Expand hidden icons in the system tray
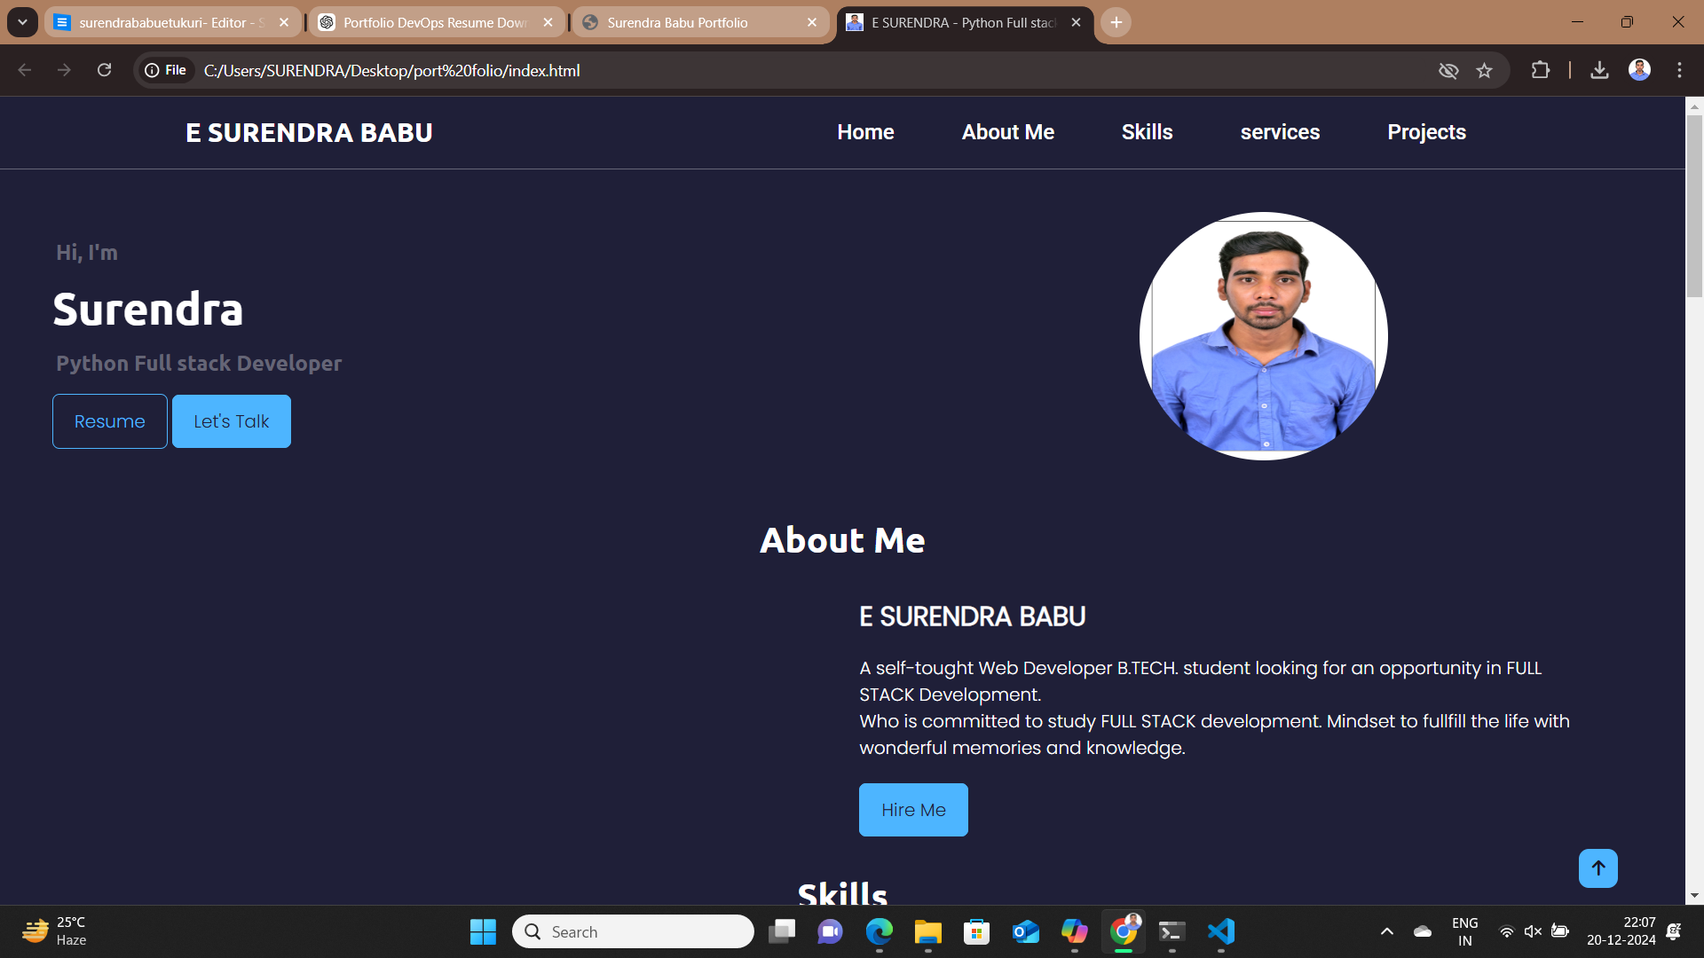The width and height of the screenshot is (1704, 958). (1386, 931)
